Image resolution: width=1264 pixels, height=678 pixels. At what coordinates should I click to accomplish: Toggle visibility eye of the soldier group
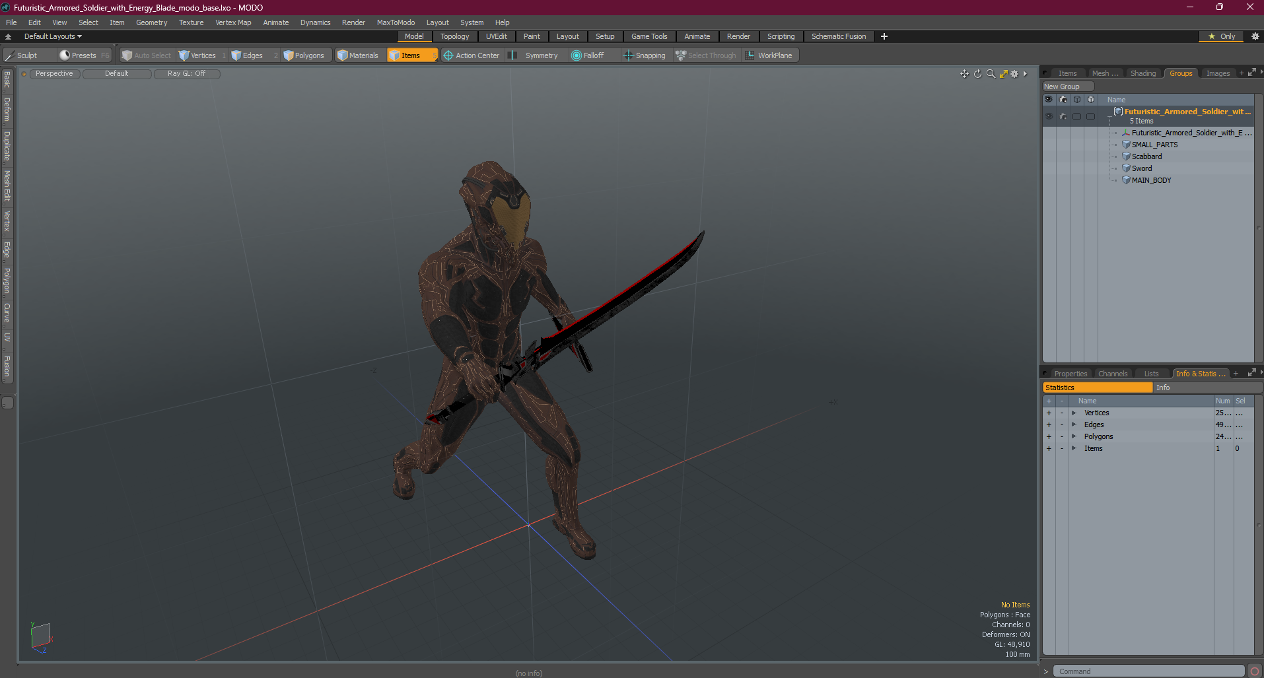1049,116
